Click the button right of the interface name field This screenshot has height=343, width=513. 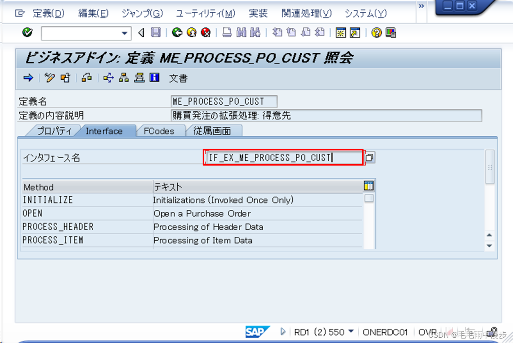369,157
